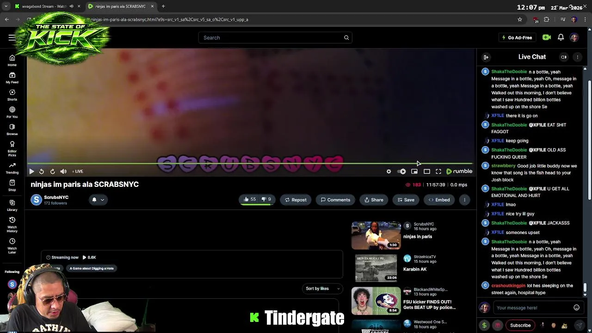Enter fullscreen mode
Image resolution: width=592 pixels, height=333 pixels.
(x=438, y=172)
